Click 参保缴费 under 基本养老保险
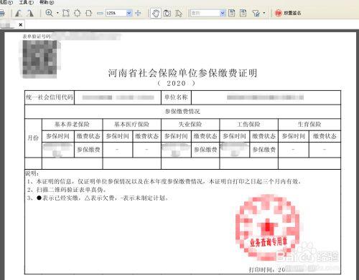Viewport: 359px width, 280px height. 88,150
